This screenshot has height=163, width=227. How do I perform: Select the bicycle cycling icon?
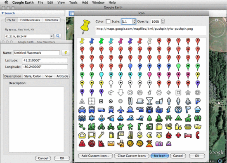click(x=102, y=127)
